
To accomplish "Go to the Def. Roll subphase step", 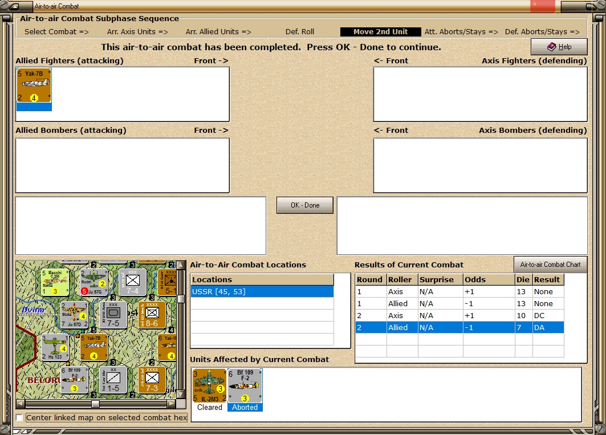I will point(299,32).
